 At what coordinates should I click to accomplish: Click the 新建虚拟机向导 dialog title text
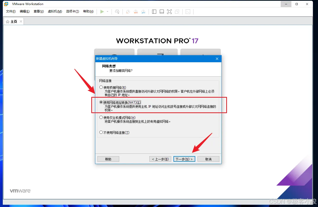click(x=107, y=59)
